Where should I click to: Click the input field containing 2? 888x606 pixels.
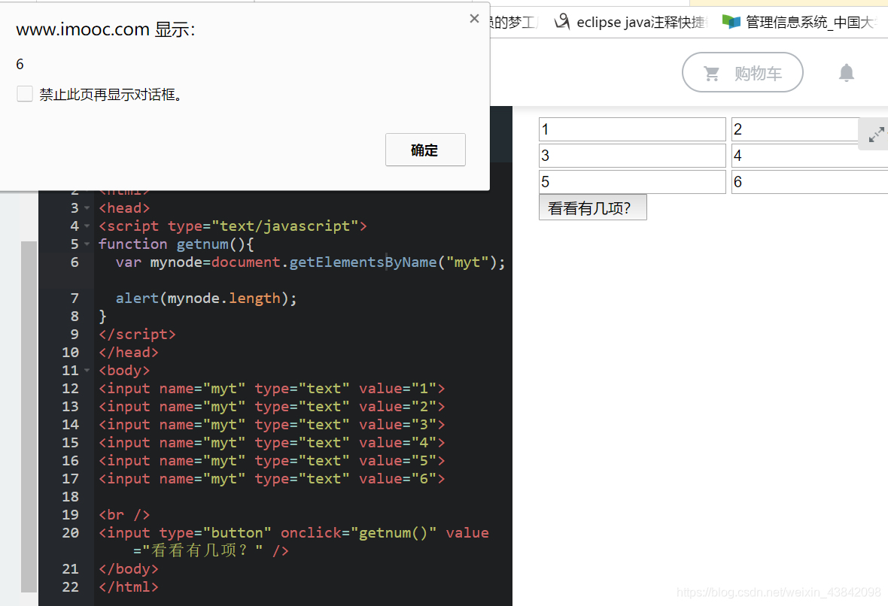point(795,129)
